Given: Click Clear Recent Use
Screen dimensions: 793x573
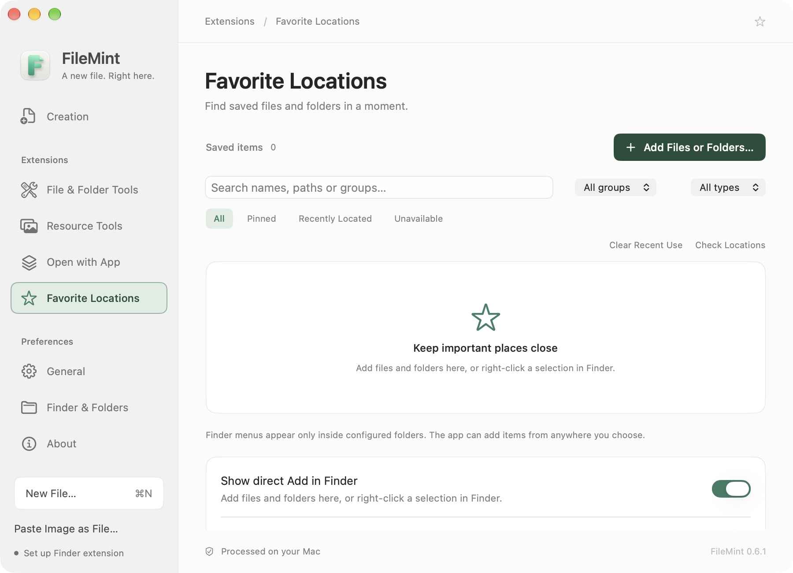Looking at the screenshot, I should point(646,245).
